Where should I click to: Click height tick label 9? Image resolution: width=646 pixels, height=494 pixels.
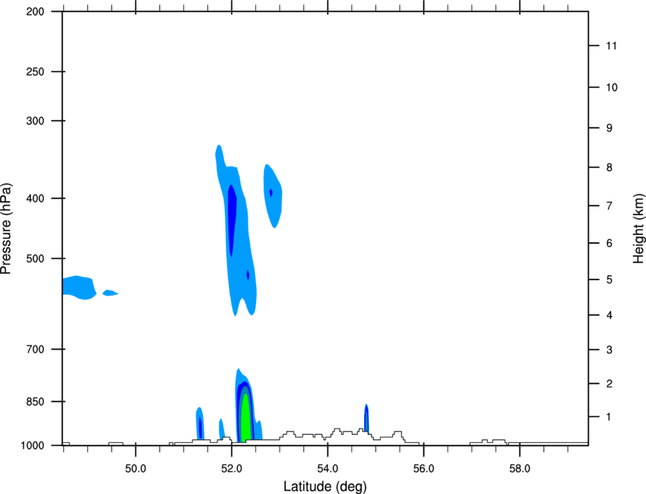609,128
